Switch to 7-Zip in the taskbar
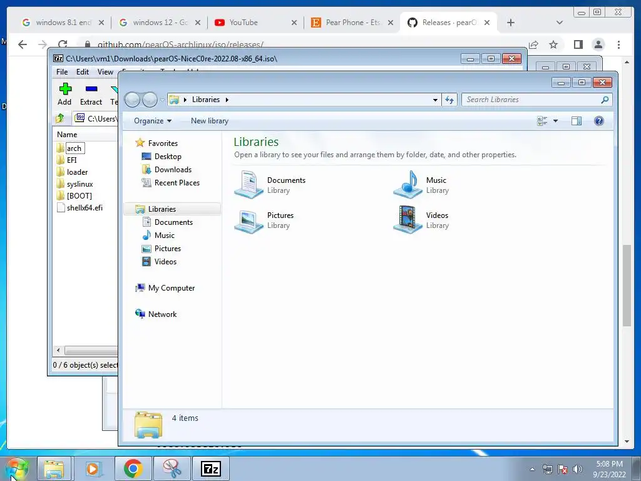The image size is (641, 481). point(211,468)
